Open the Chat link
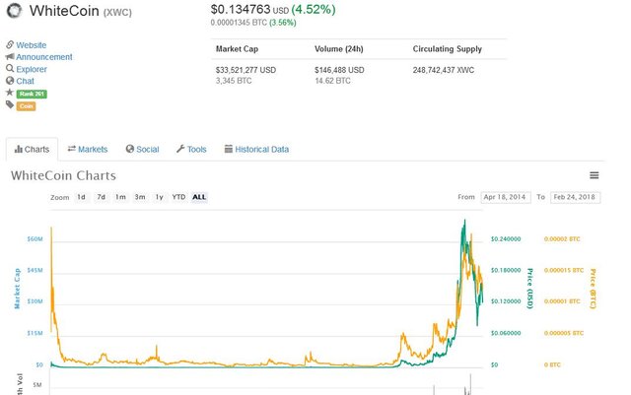Image resolution: width=631 pixels, height=395 pixels. [x=25, y=81]
